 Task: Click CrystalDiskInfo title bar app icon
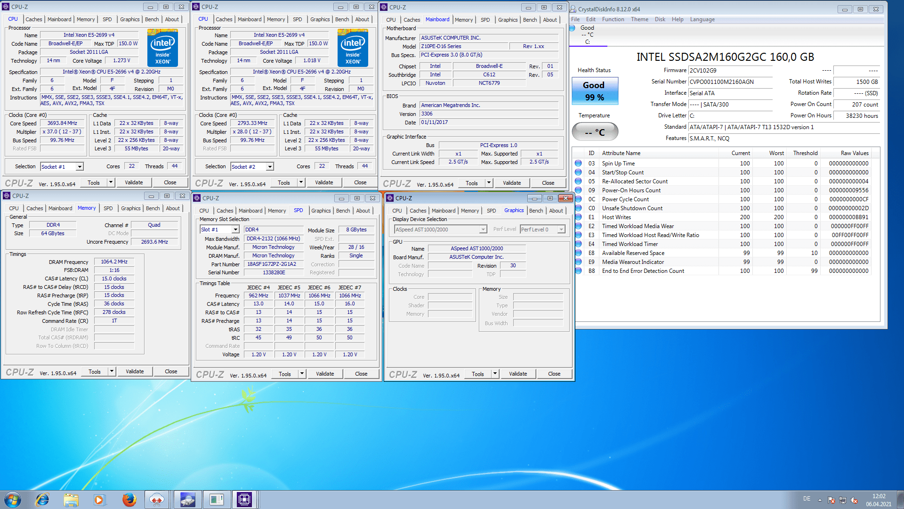point(573,9)
